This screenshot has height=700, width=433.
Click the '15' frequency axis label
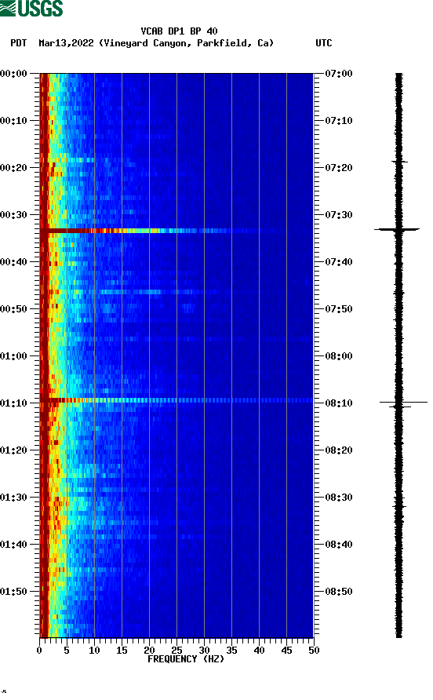(122, 651)
